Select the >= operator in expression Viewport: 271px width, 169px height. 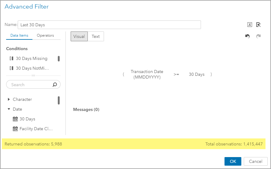click(x=176, y=74)
